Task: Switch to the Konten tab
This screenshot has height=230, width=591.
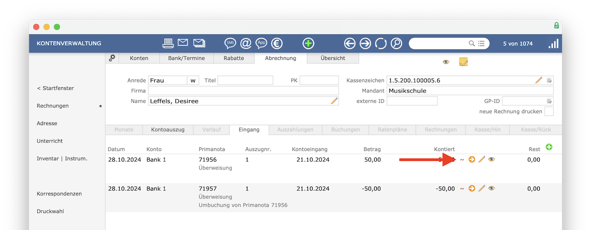Action: [139, 58]
